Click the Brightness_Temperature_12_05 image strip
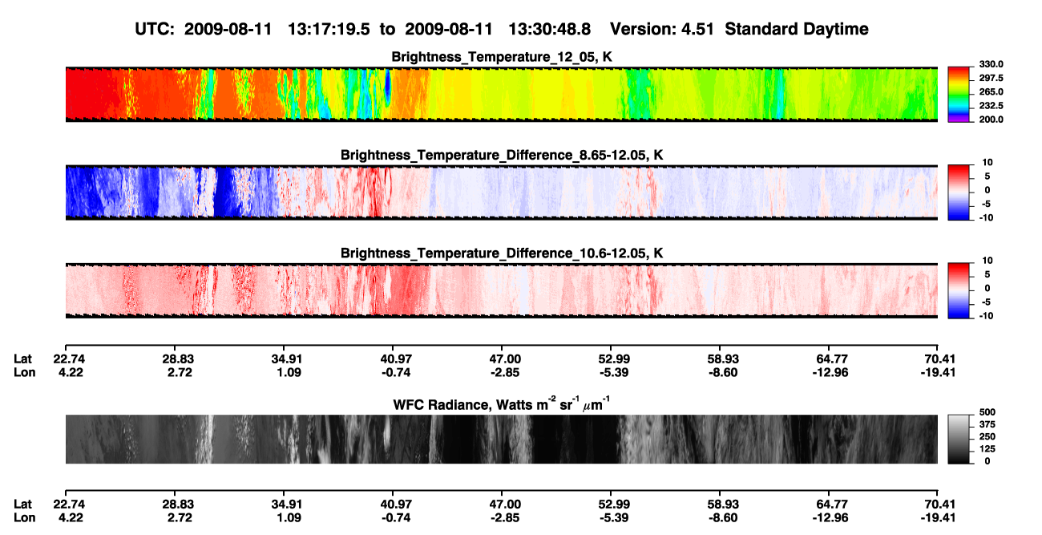The width and height of the screenshot is (1042, 535). [x=501, y=94]
